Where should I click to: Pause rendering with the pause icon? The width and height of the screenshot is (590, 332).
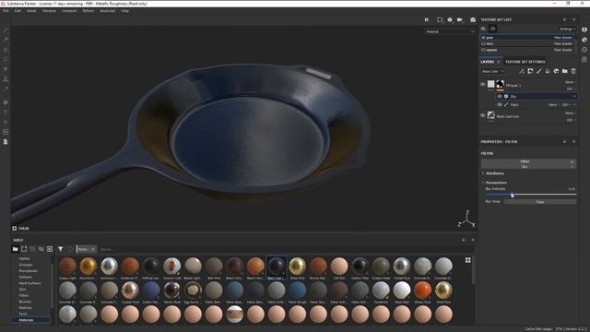pos(426,19)
